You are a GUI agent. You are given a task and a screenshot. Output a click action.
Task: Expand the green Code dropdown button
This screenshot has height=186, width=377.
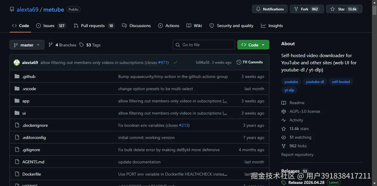[253, 45]
